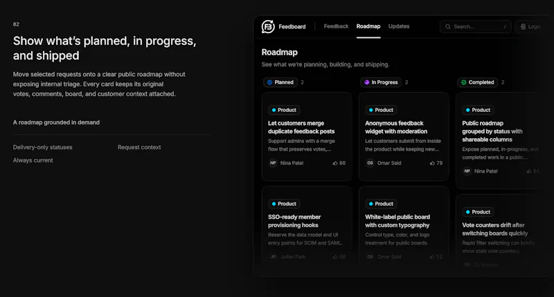Click the clock icon in Planned badge
Viewport: 554px width, 297px height.
pos(269,82)
